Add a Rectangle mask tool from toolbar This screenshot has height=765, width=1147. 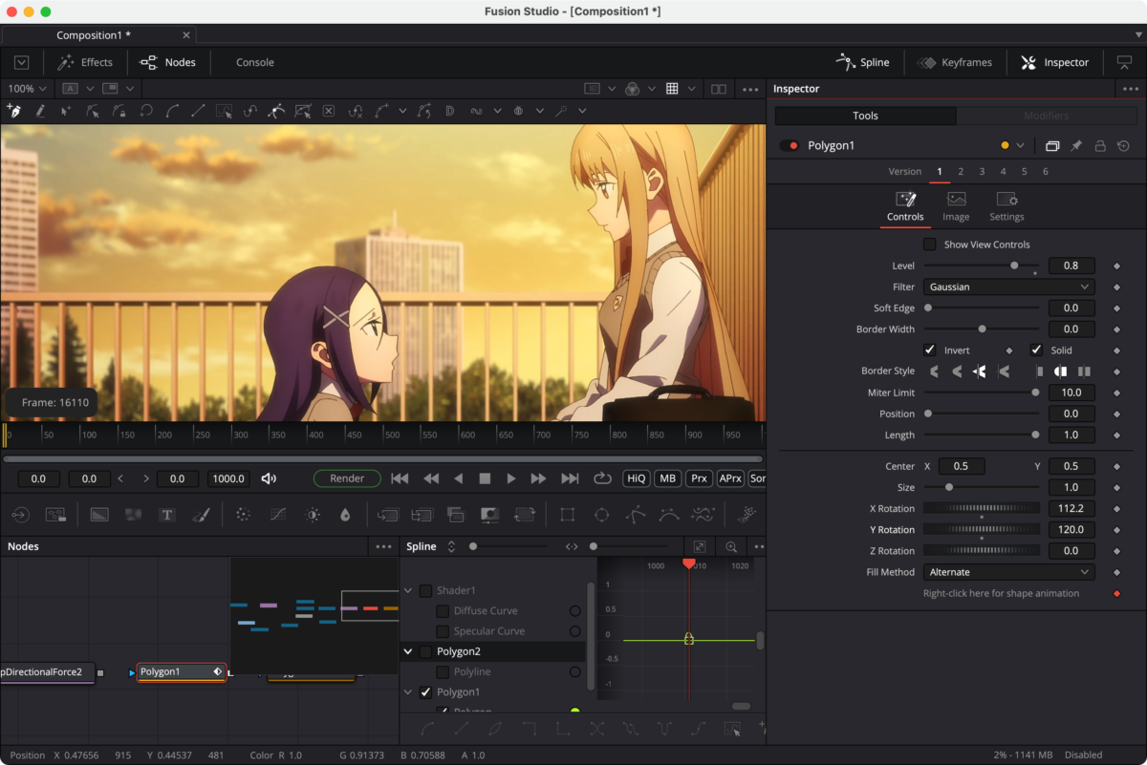click(x=568, y=515)
